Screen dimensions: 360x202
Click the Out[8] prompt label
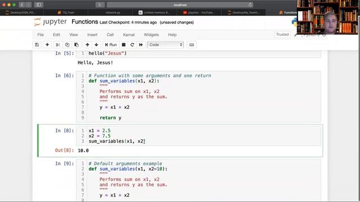pos(65,150)
